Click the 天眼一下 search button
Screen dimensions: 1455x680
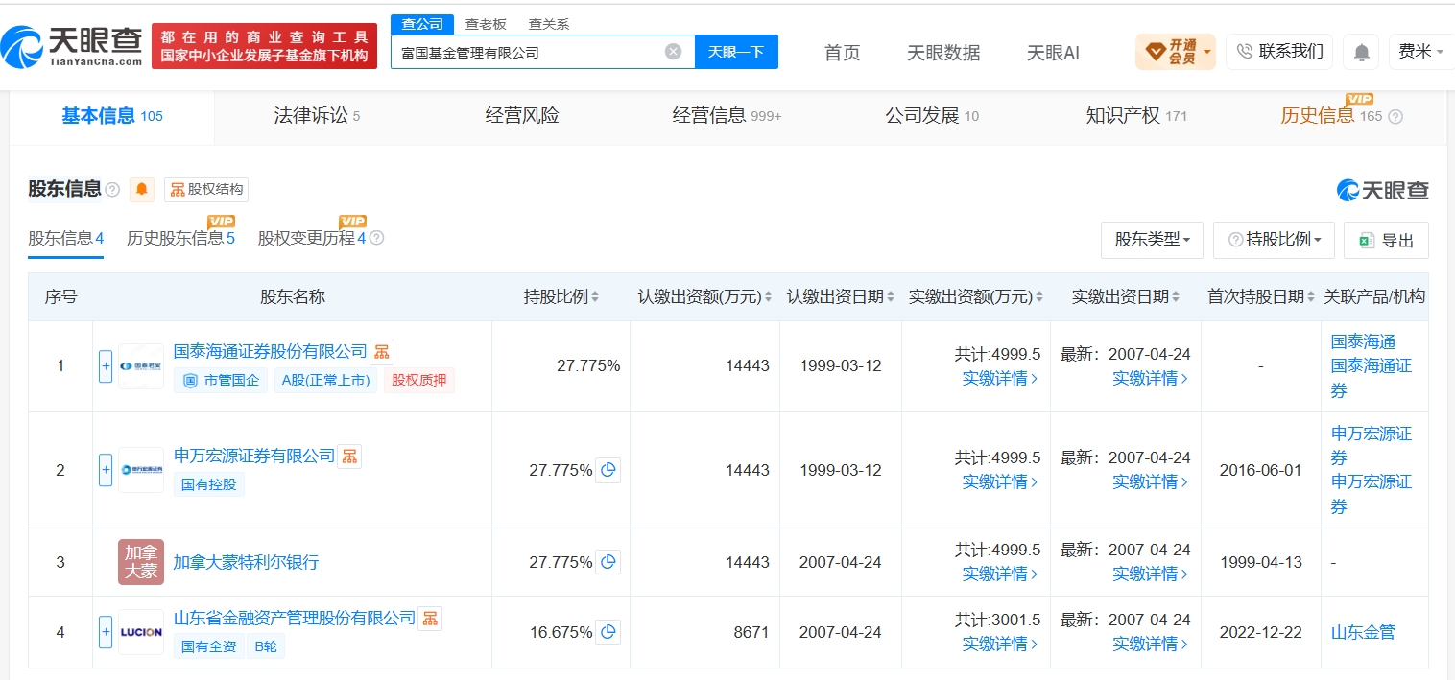(736, 52)
